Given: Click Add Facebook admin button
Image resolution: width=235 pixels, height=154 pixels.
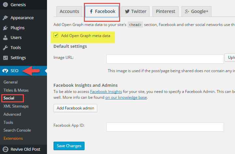Looking at the screenshot, I should click(75, 108).
